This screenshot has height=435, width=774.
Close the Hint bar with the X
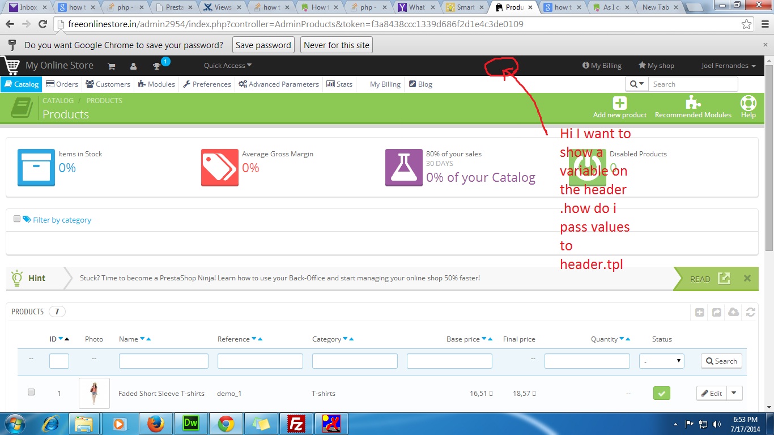[x=747, y=278]
